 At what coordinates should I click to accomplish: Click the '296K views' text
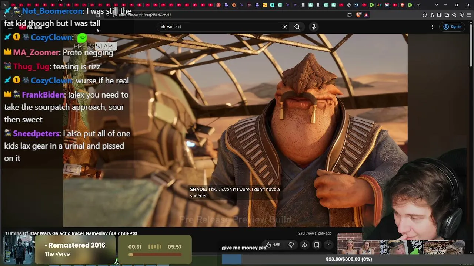coord(307,233)
